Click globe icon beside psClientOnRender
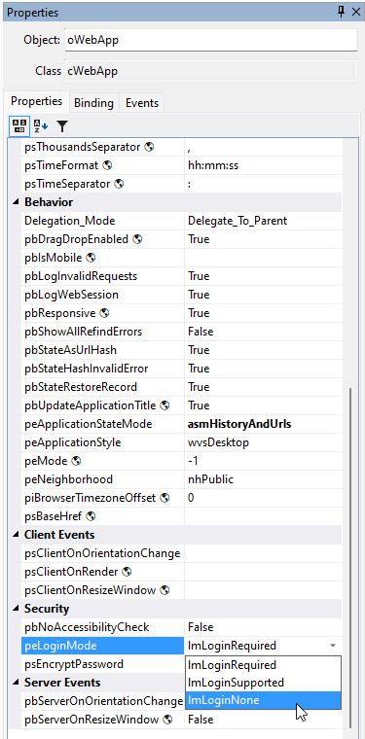 coord(127,572)
